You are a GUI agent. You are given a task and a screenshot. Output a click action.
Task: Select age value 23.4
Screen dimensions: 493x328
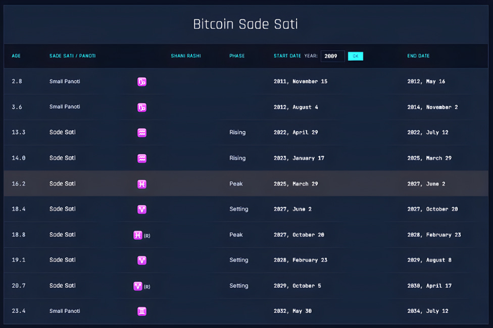(19, 311)
